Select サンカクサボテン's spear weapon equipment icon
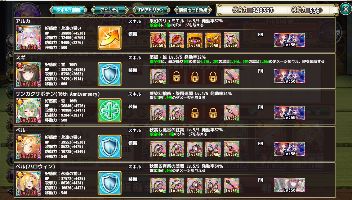The image size is (352, 200). point(231,113)
